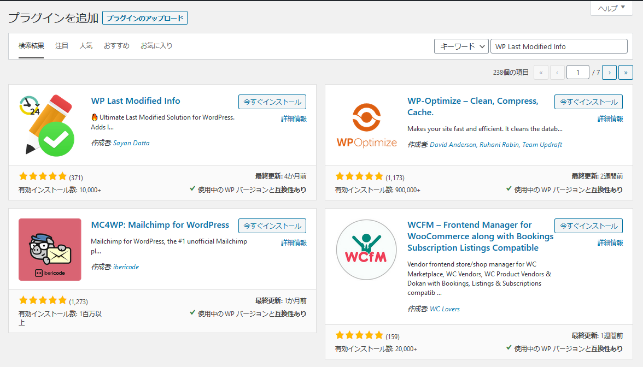Click the WCFM plugin logo
The image size is (643, 367).
(366, 250)
